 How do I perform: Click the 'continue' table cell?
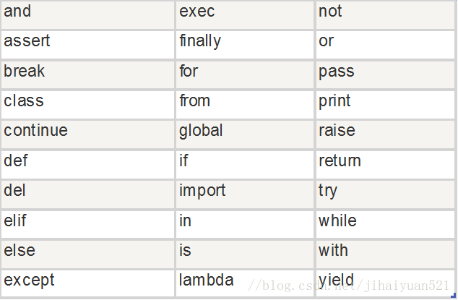click(x=87, y=134)
